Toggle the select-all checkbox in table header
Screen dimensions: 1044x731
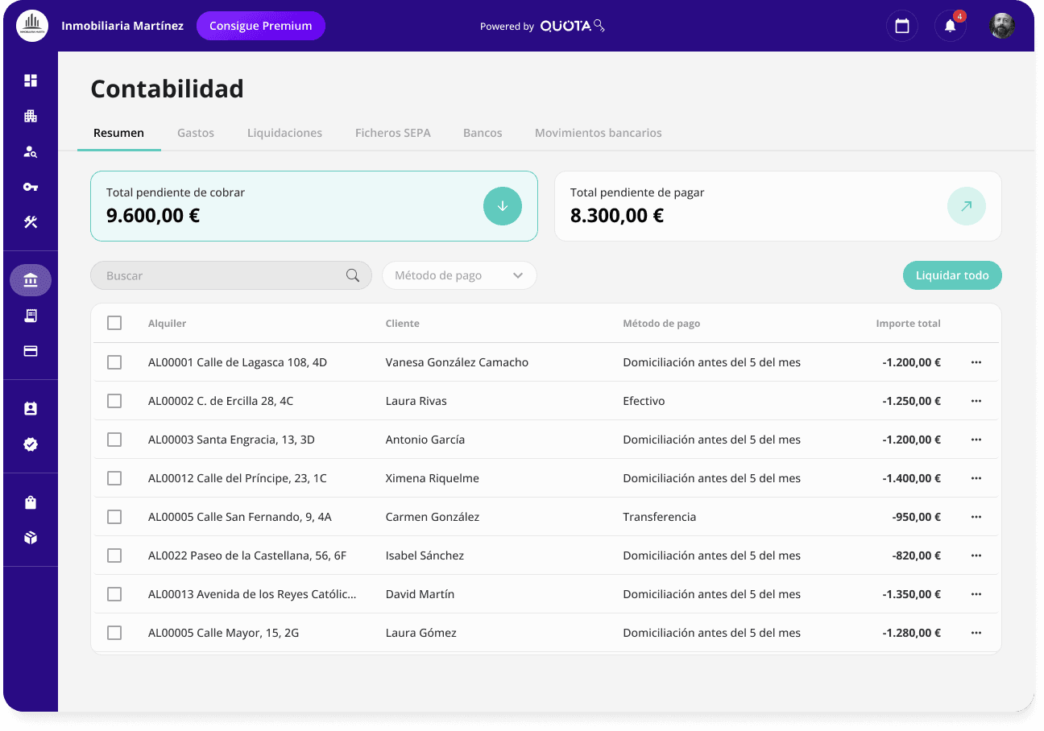point(114,323)
